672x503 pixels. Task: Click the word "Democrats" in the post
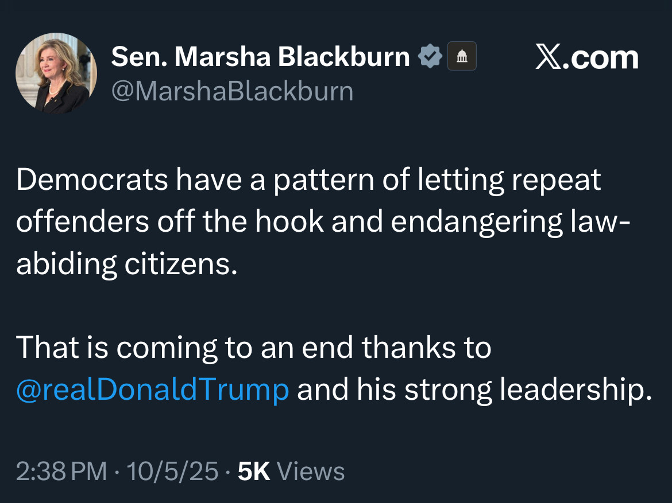[x=92, y=180]
